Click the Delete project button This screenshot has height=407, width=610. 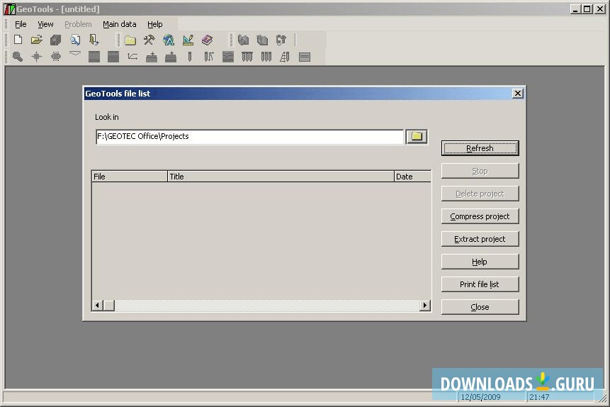pyautogui.click(x=480, y=194)
